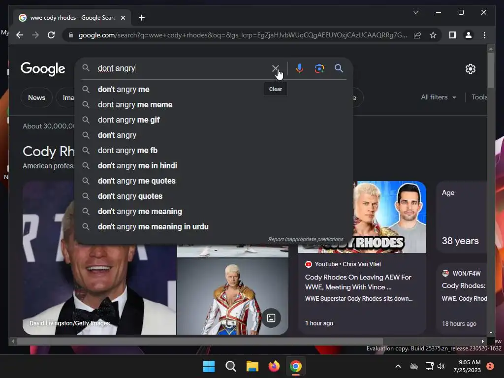Open Cody Rhodes On Leaving AEW link

[358, 282]
